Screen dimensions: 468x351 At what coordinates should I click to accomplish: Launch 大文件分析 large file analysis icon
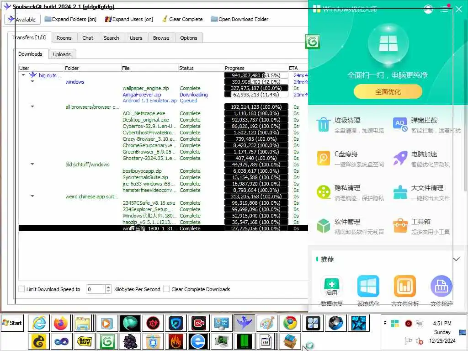(405, 287)
